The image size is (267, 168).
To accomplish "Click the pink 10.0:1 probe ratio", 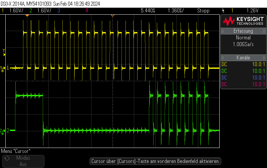I will coord(258,85).
